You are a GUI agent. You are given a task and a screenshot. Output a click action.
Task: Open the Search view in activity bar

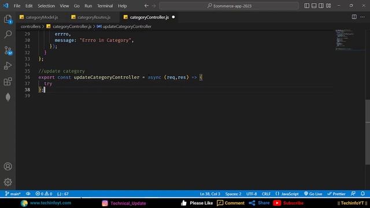click(x=8, y=35)
